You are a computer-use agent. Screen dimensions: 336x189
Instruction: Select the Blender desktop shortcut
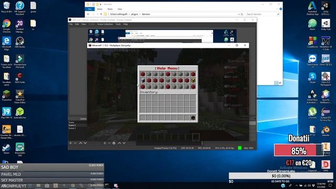click(x=325, y=131)
